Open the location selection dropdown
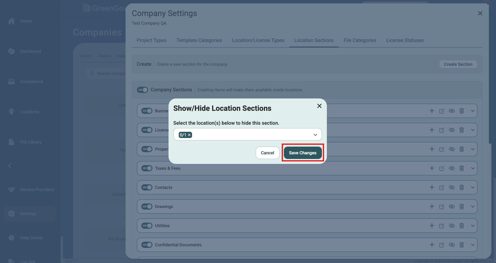This screenshot has height=263, width=496. (x=315, y=135)
